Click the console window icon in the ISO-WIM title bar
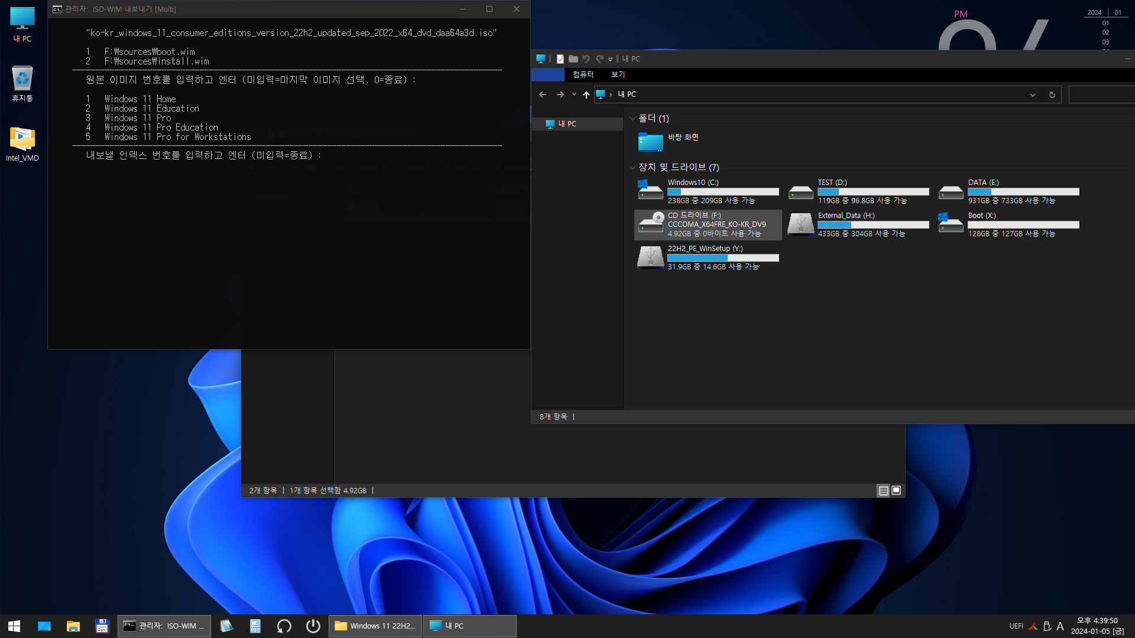Image resolution: width=1135 pixels, height=638 pixels. point(57,9)
